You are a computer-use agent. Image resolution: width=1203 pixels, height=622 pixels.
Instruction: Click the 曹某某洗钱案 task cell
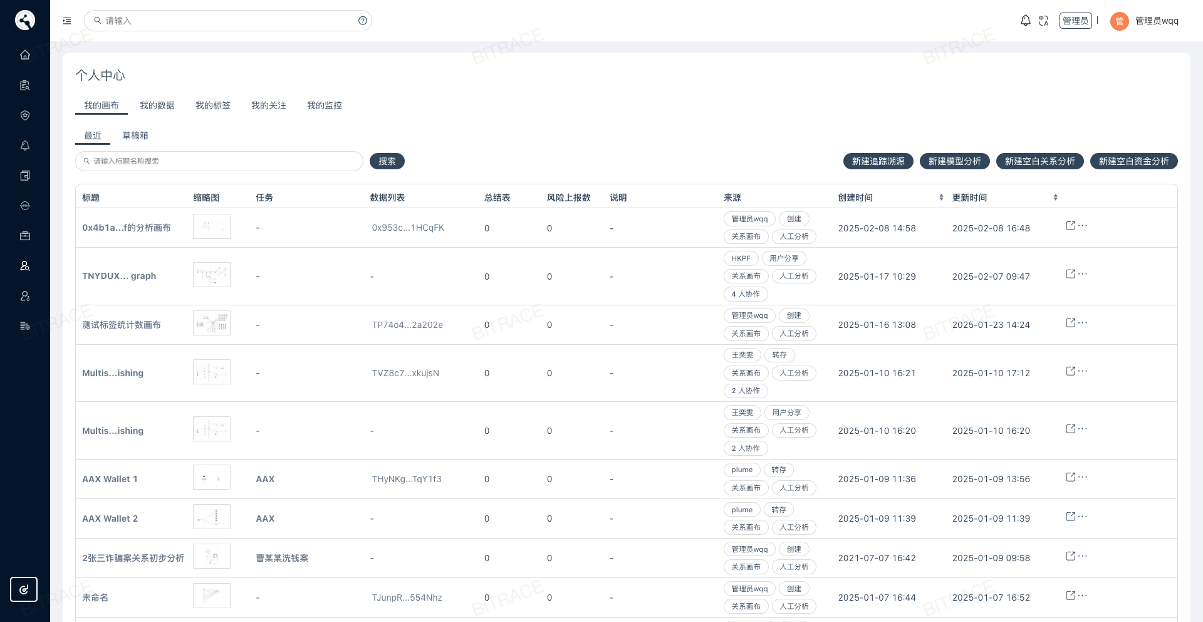(x=282, y=558)
